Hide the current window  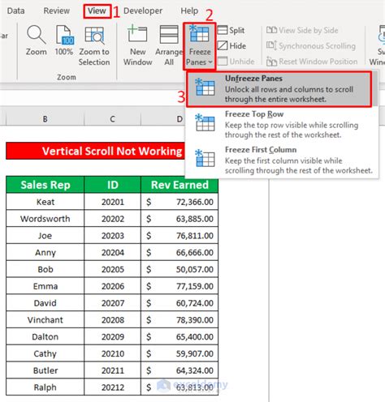pos(231,46)
